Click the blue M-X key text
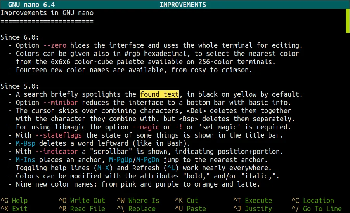 (x=103, y=168)
